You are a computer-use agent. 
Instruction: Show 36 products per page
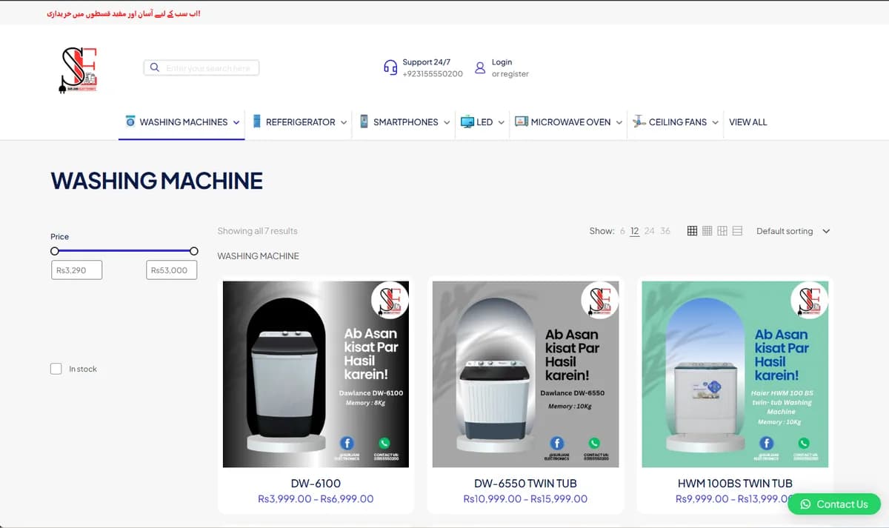pyautogui.click(x=665, y=231)
